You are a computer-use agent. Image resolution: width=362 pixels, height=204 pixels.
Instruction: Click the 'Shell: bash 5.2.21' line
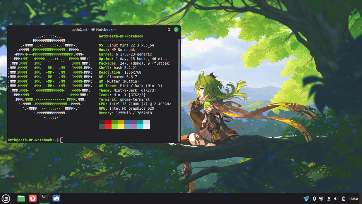point(118,68)
